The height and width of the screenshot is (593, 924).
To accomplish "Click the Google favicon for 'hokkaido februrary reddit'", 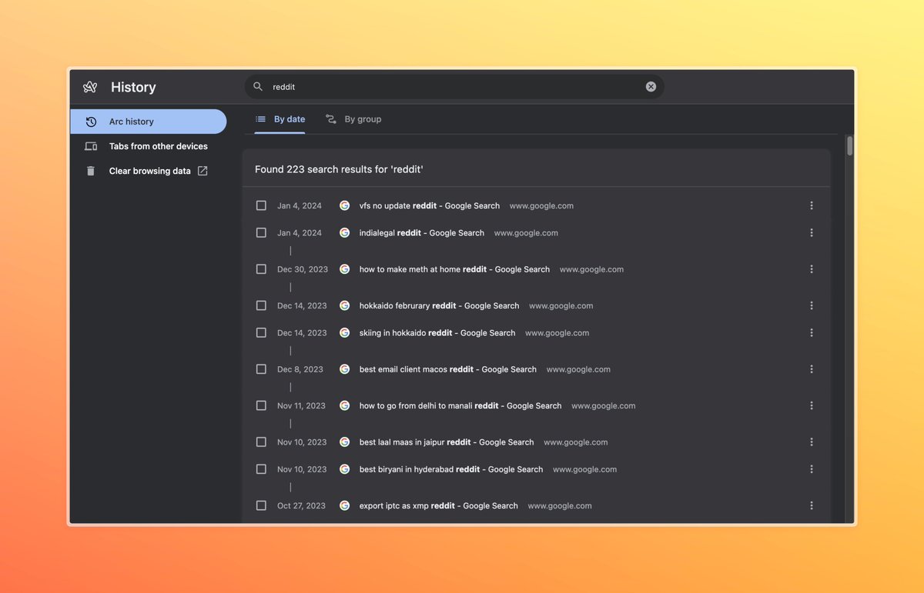I will coord(344,305).
